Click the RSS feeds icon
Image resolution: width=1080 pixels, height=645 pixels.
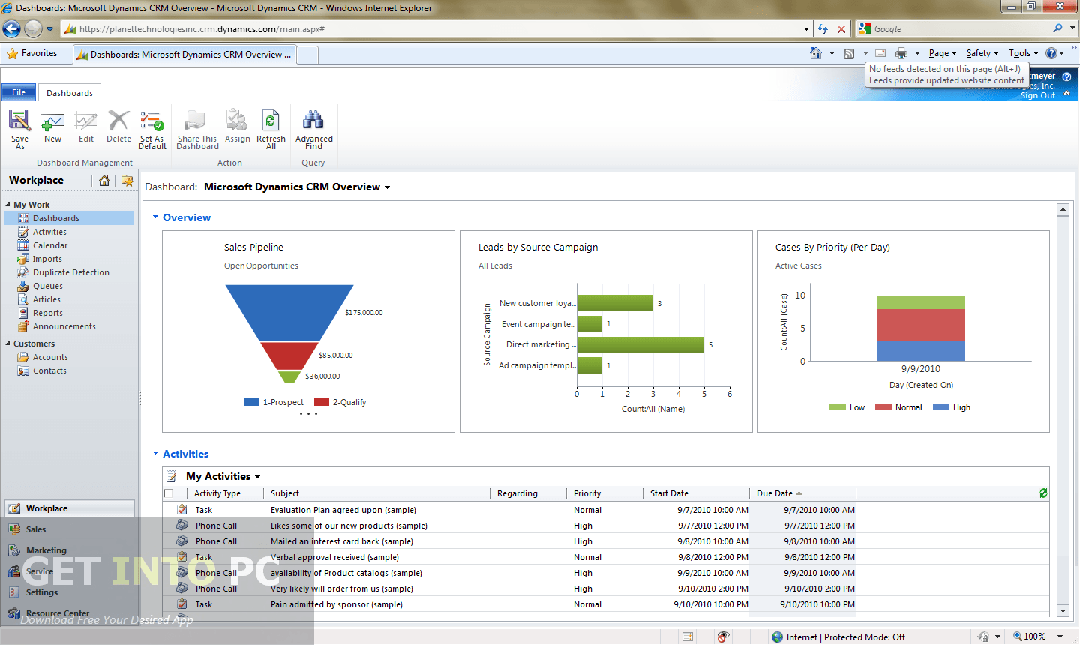pyautogui.click(x=849, y=53)
